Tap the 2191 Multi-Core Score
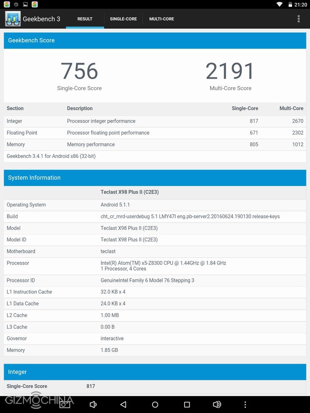 click(x=230, y=71)
